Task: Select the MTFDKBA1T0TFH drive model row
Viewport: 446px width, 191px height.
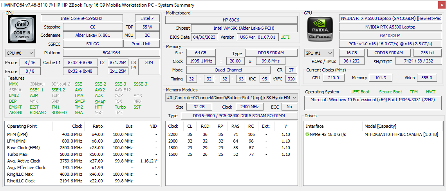Action: point(374,134)
